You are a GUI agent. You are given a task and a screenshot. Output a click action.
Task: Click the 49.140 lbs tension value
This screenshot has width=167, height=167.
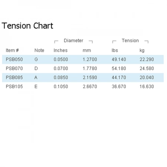point(119,59)
